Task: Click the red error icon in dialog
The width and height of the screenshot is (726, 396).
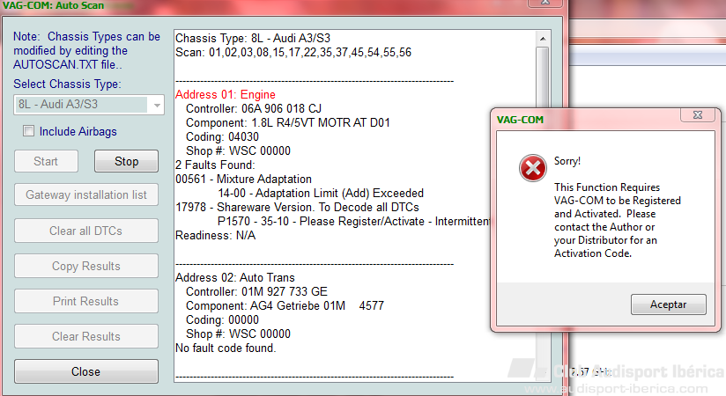Action: point(532,168)
